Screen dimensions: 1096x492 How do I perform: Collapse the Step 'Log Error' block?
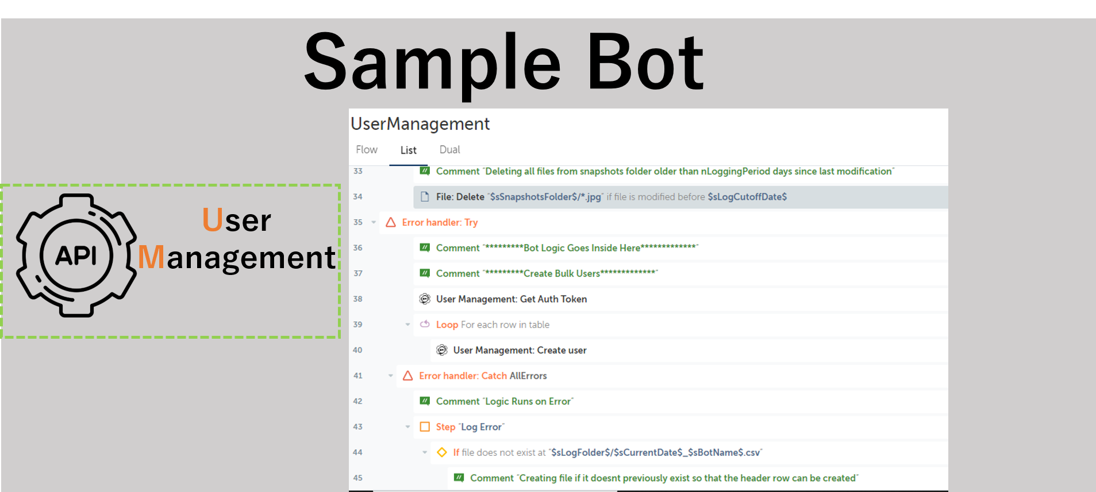[407, 427]
